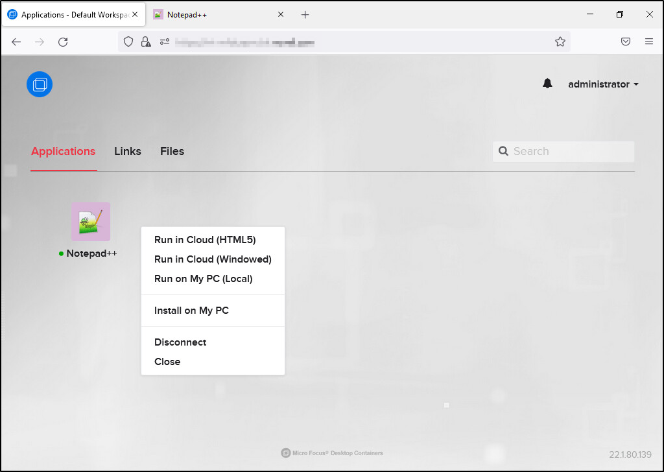Launch the Notepad++ application icon
664x472 pixels.
(x=91, y=221)
